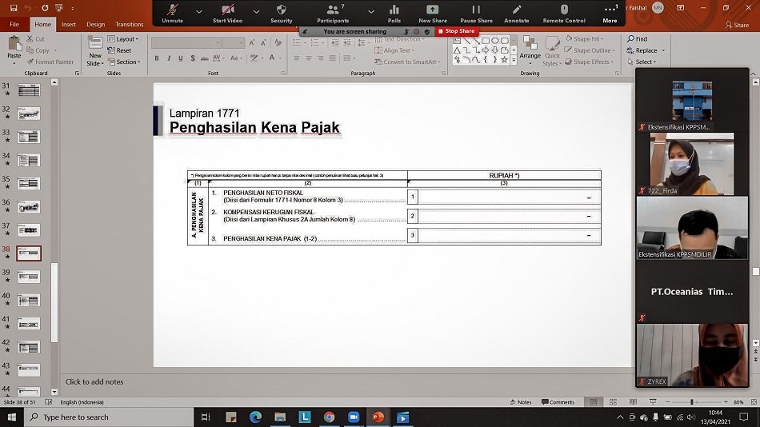Open the Zoom Security icon
Viewport: 760px width, 427px height.
[281, 13]
